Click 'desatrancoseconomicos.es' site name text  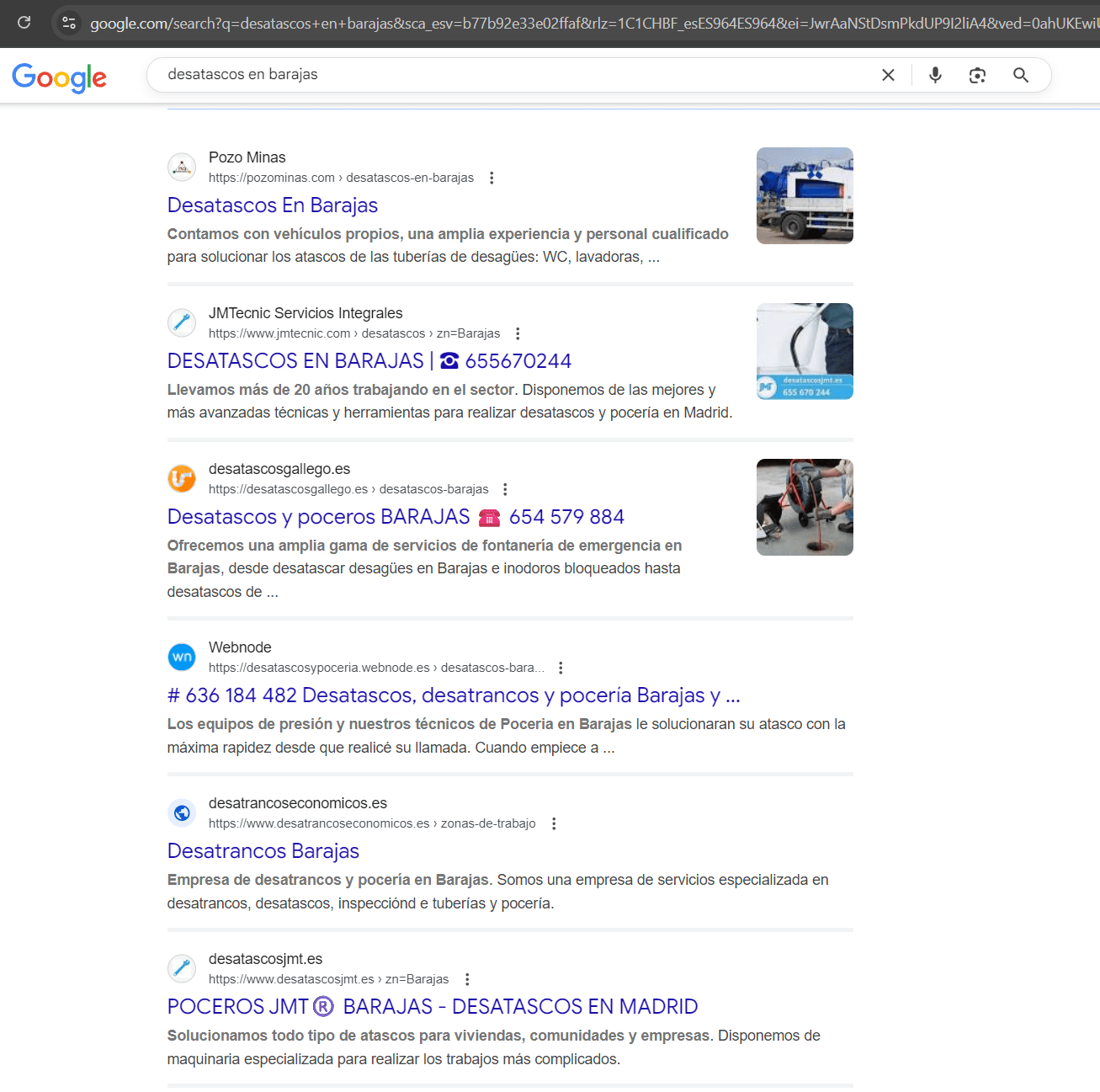[x=298, y=803]
